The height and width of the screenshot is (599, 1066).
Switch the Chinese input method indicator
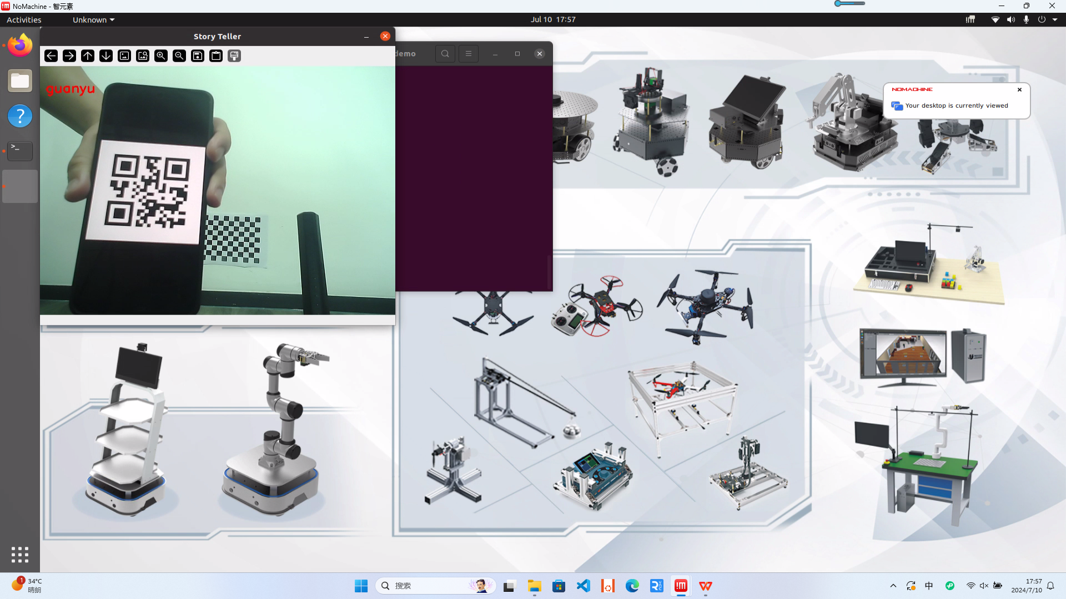tap(929, 586)
